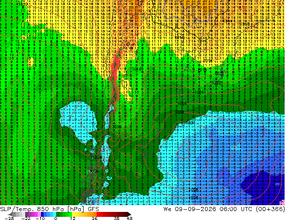Click the gray left arrow of color scale

[10, 214]
